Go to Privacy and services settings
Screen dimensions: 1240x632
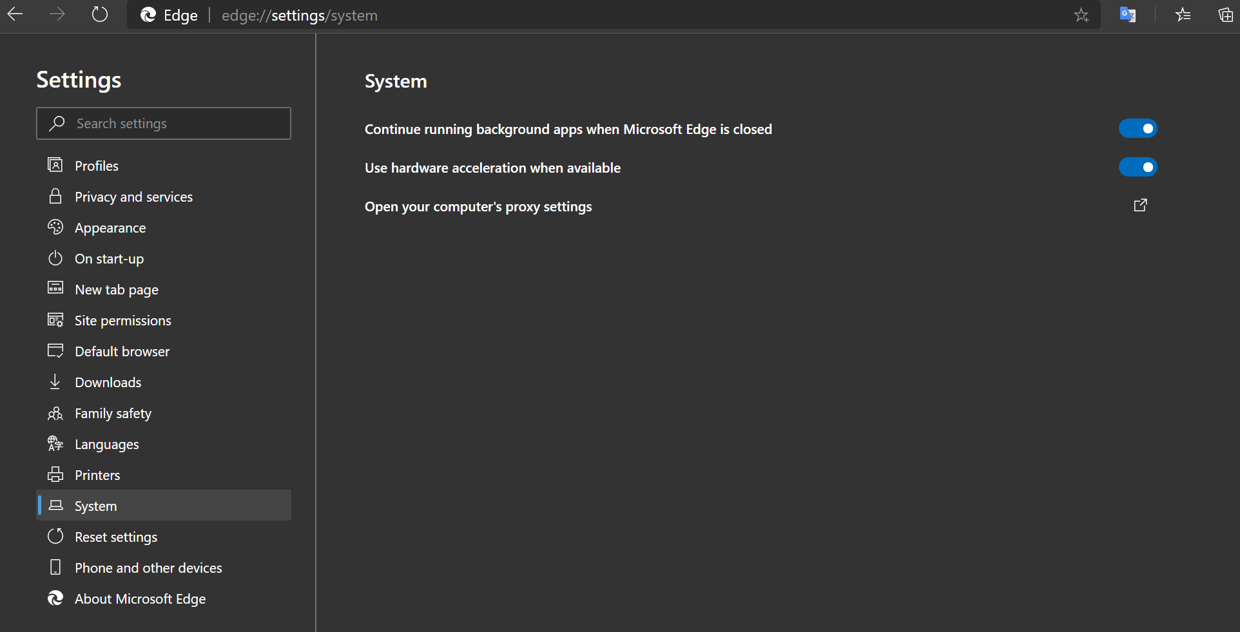pos(133,197)
